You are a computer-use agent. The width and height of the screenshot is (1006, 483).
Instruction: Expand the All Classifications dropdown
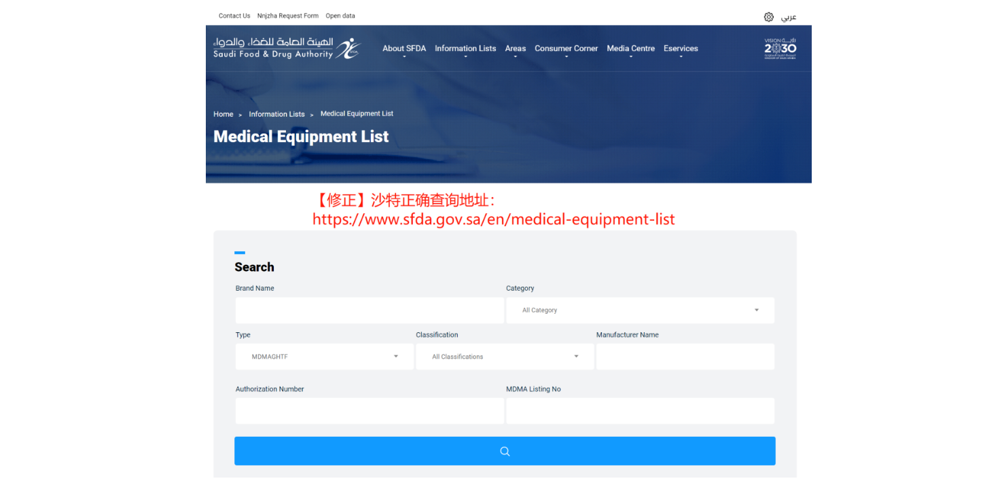[505, 357]
